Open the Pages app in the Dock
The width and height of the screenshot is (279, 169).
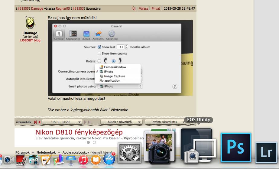46,160
